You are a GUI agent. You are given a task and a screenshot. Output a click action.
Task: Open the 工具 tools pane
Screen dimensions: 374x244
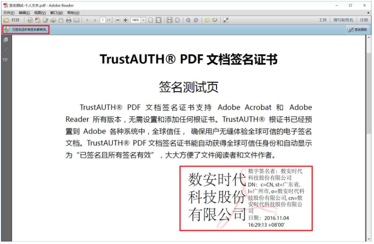point(322,20)
